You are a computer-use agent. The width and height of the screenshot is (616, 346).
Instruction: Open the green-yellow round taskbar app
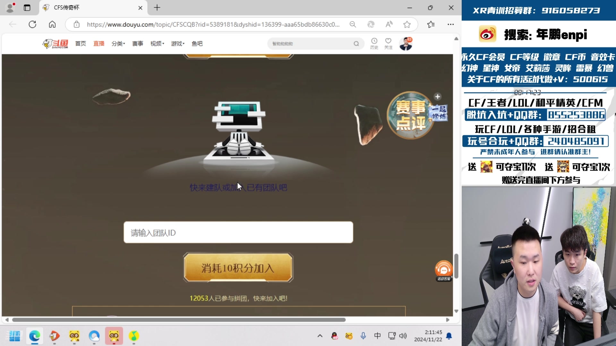point(134,336)
